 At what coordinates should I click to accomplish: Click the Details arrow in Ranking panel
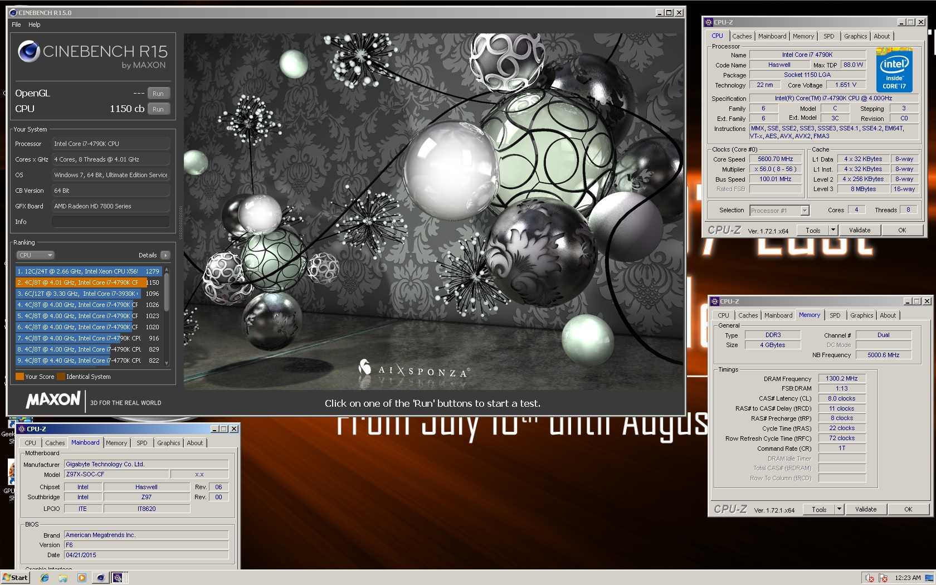point(165,255)
